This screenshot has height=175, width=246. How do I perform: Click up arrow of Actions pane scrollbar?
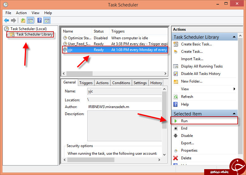(x=240, y=36)
